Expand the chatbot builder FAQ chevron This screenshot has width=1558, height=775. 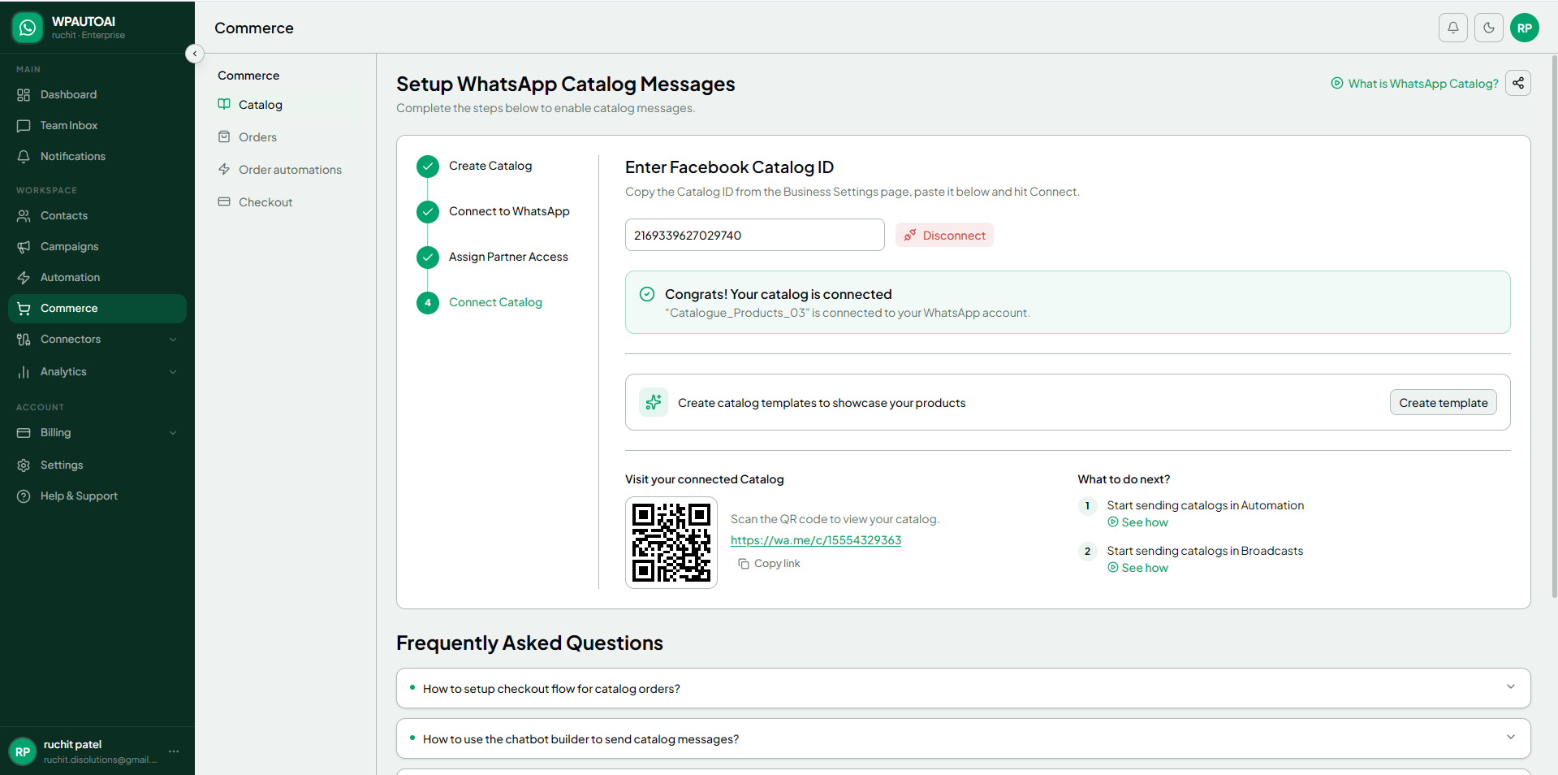tap(1511, 737)
